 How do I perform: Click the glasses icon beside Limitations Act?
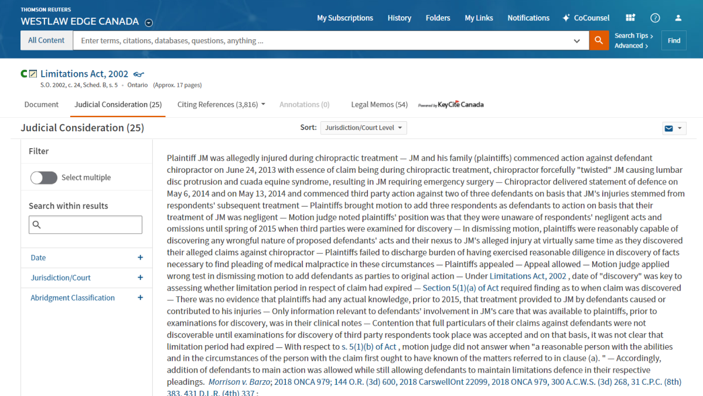138,74
